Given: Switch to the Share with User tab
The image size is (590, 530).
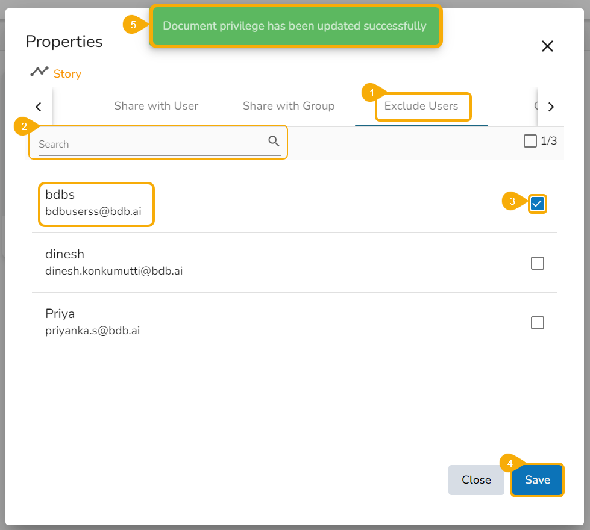Looking at the screenshot, I should 156,106.
